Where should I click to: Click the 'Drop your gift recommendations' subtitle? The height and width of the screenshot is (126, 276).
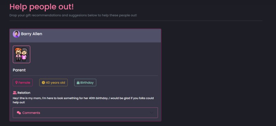[x=73, y=15]
